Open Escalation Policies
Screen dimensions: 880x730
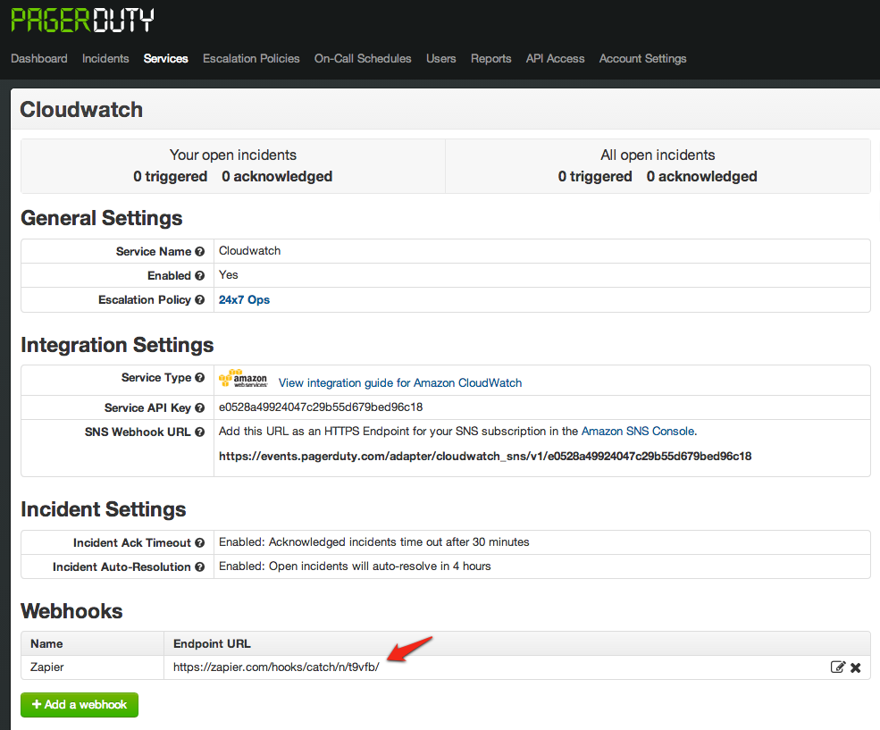[x=251, y=58]
